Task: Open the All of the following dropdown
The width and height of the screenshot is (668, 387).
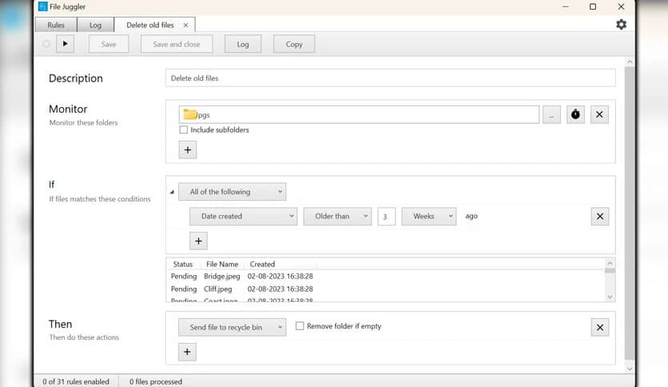Action: click(x=233, y=192)
